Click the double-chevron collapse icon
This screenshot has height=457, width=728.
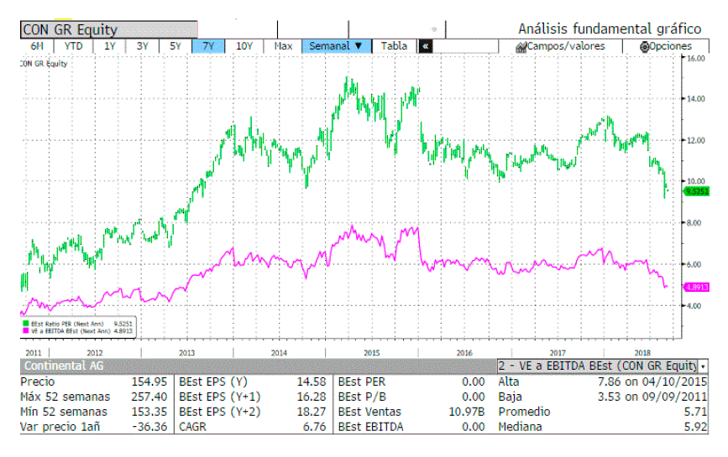[x=425, y=46]
